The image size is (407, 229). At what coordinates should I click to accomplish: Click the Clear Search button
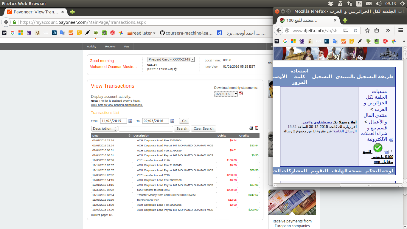203,129
